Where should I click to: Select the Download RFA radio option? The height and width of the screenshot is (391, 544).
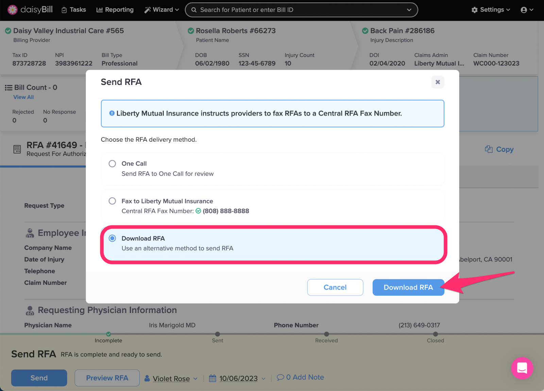point(112,238)
